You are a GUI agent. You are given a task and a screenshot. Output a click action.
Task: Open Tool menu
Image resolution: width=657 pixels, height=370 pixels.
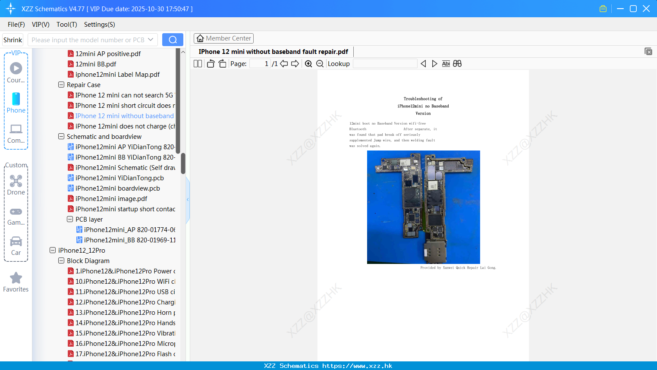[x=67, y=25]
